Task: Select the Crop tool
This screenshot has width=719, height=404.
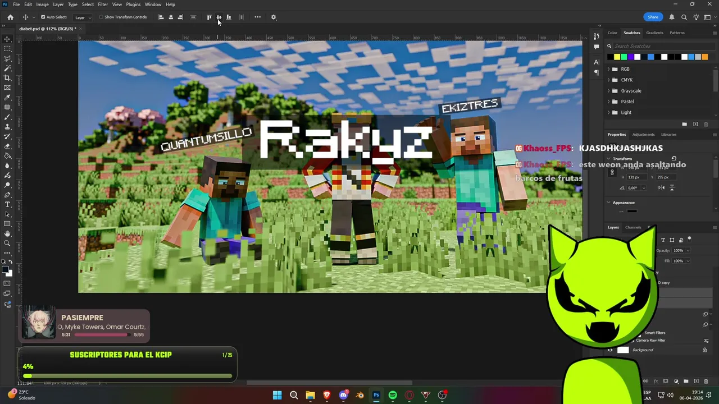Action: coord(7,77)
